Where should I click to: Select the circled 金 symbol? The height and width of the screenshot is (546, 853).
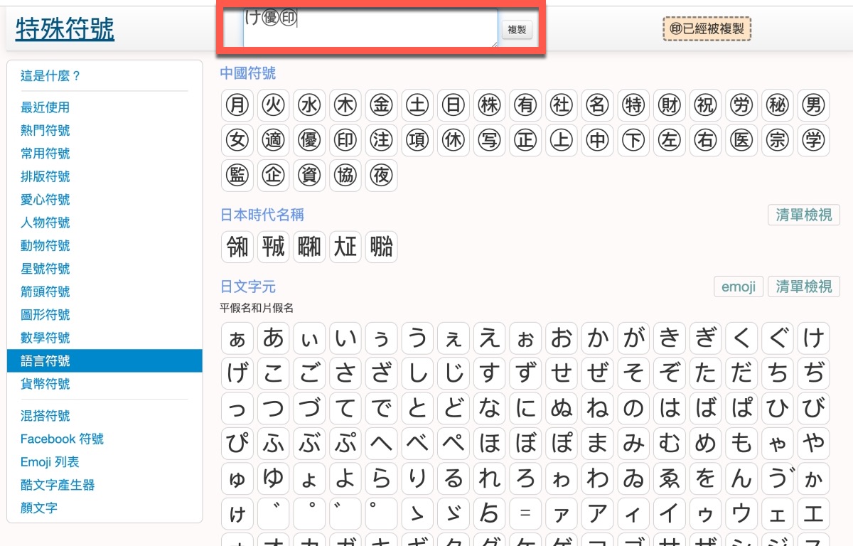point(382,105)
